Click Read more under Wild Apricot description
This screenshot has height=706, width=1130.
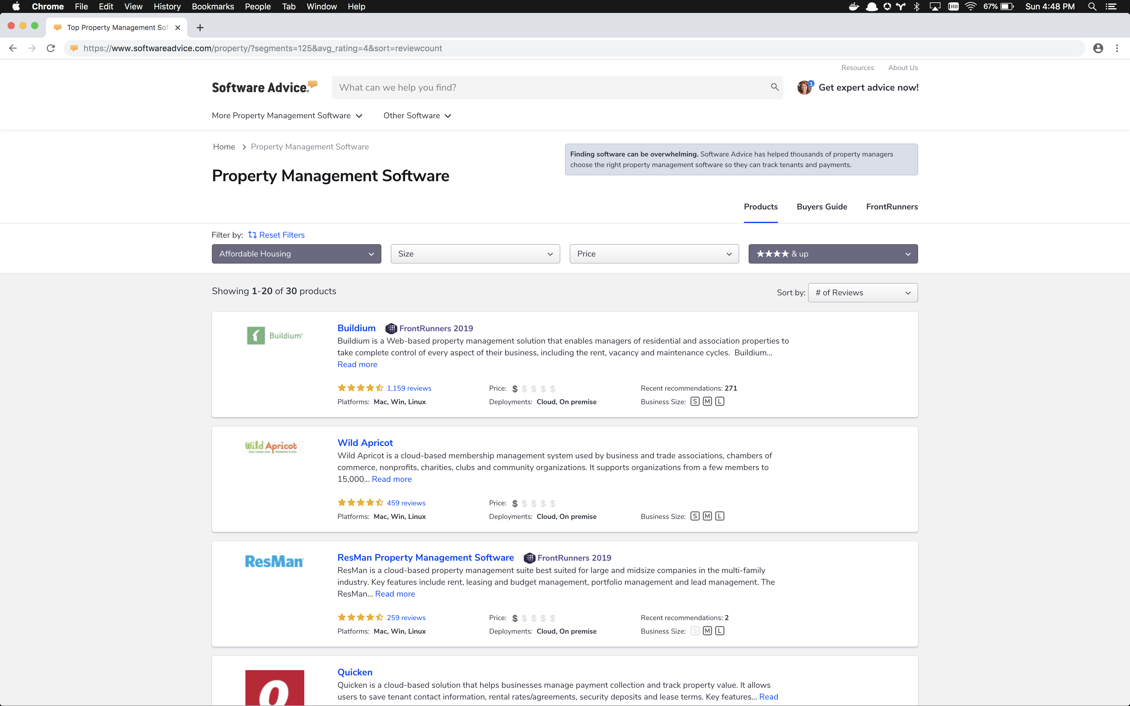tap(391, 479)
